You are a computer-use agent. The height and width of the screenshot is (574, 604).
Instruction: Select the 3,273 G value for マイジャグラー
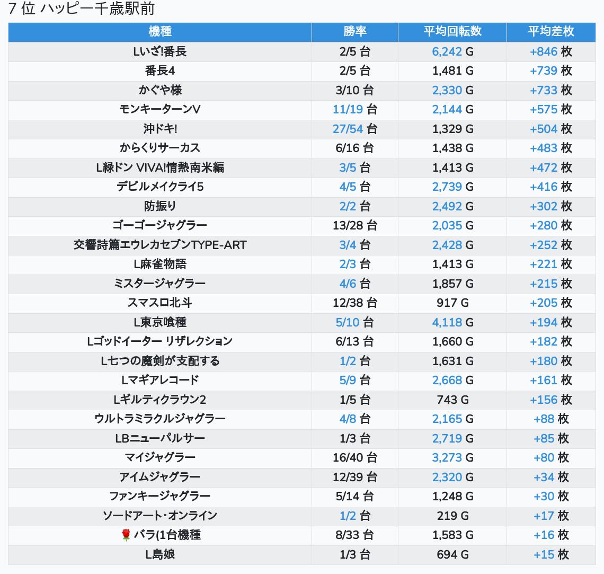coord(452,457)
